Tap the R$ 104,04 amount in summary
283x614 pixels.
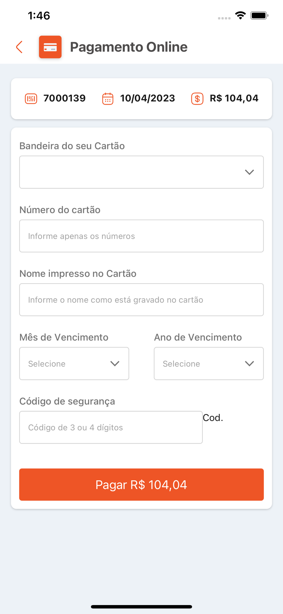[x=234, y=98]
